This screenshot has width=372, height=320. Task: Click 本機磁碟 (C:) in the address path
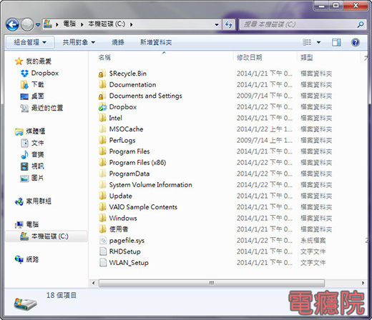click(x=107, y=24)
